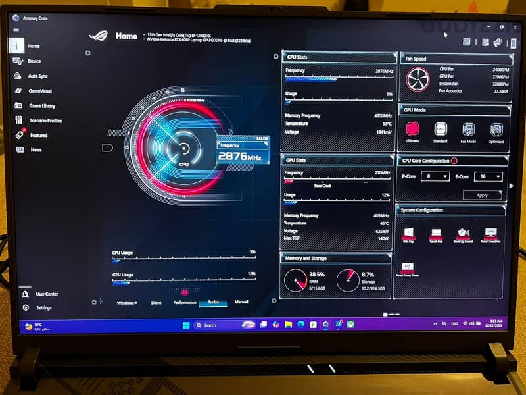Open the User Center
The width and height of the screenshot is (526, 395).
[x=40, y=294]
